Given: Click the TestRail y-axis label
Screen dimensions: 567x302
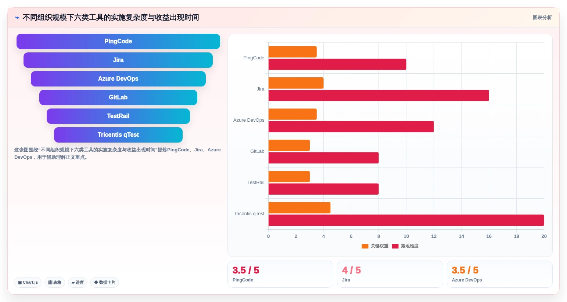Looking at the screenshot, I should pos(256,183).
